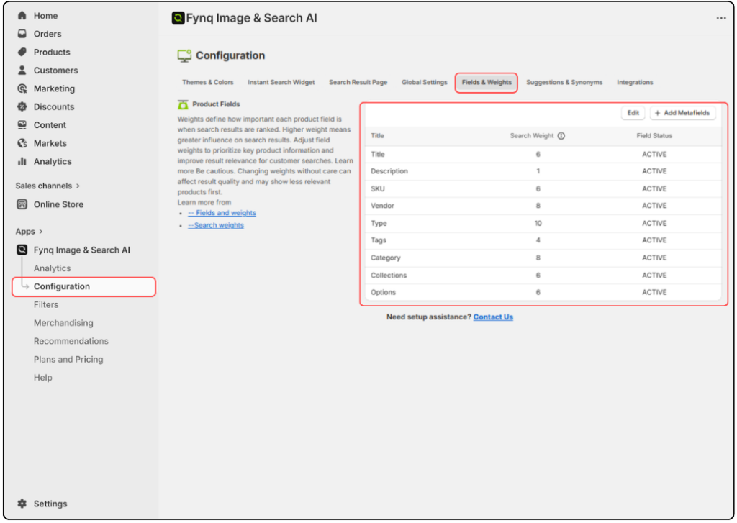
Task: Open the Search weights link
Action: 216,226
